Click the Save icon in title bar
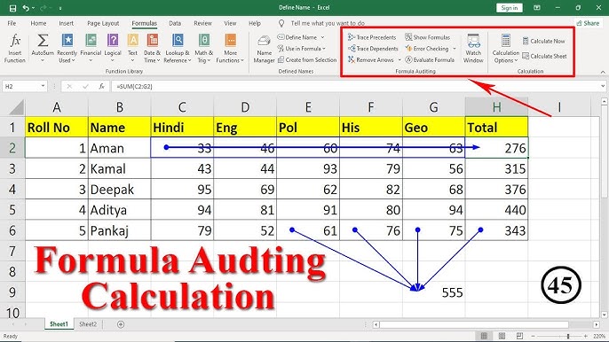609x342 pixels. pos(12,8)
